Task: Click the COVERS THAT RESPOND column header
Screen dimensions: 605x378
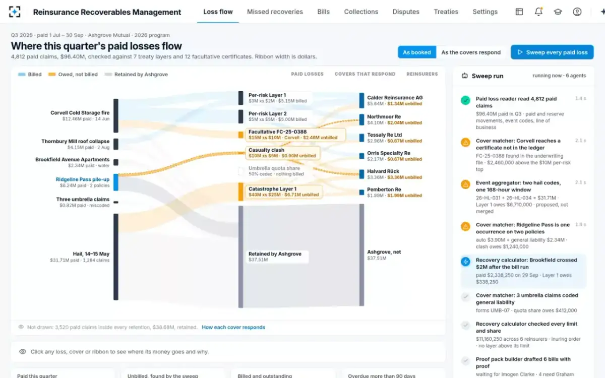Action: (365, 74)
